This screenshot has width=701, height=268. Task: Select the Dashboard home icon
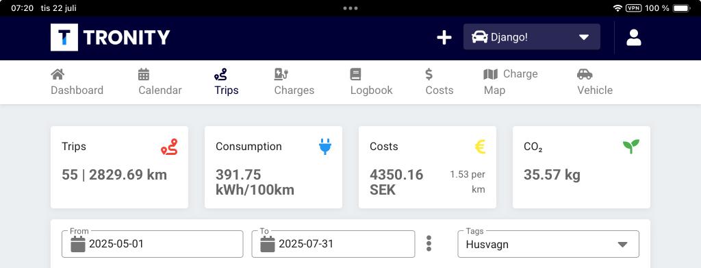coord(57,74)
